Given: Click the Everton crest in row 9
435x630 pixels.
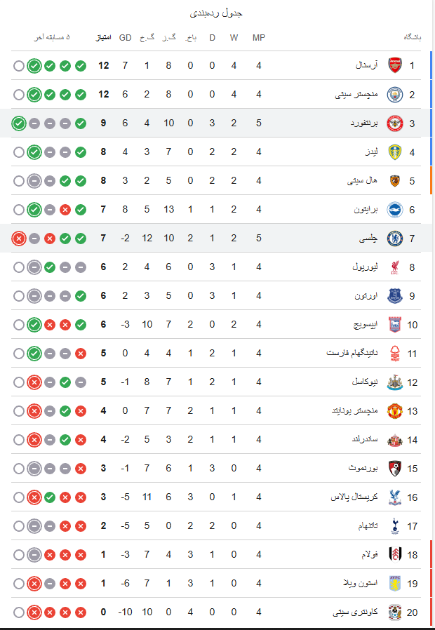Looking at the screenshot, I should (x=395, y=296).
